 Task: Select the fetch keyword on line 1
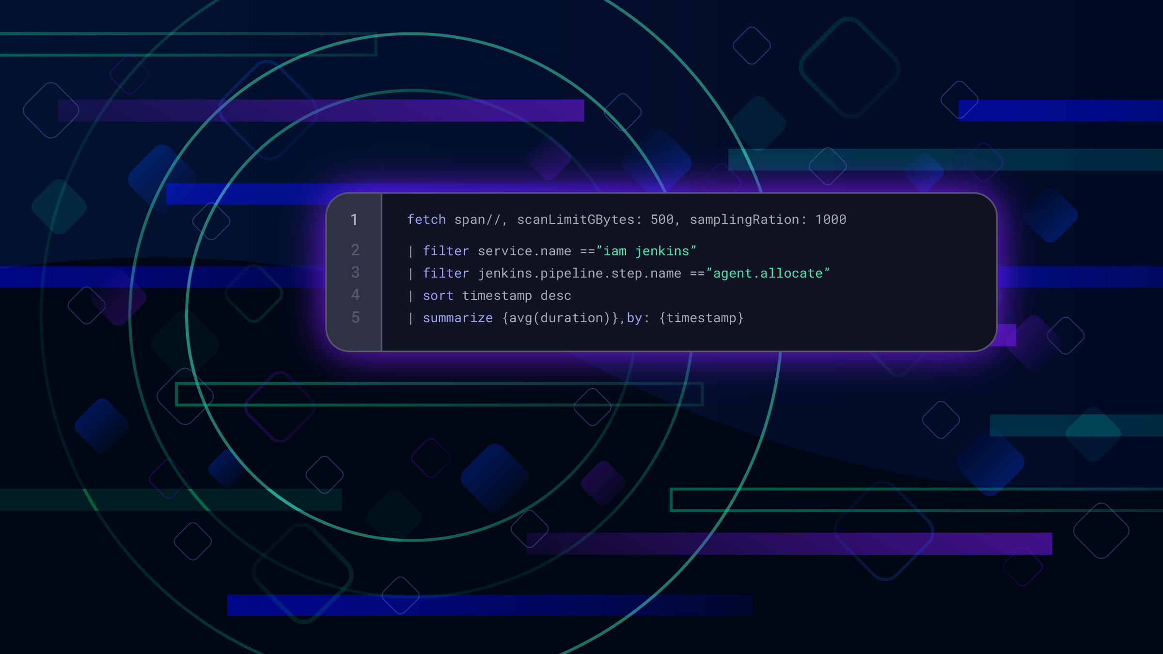click(426, 219)
